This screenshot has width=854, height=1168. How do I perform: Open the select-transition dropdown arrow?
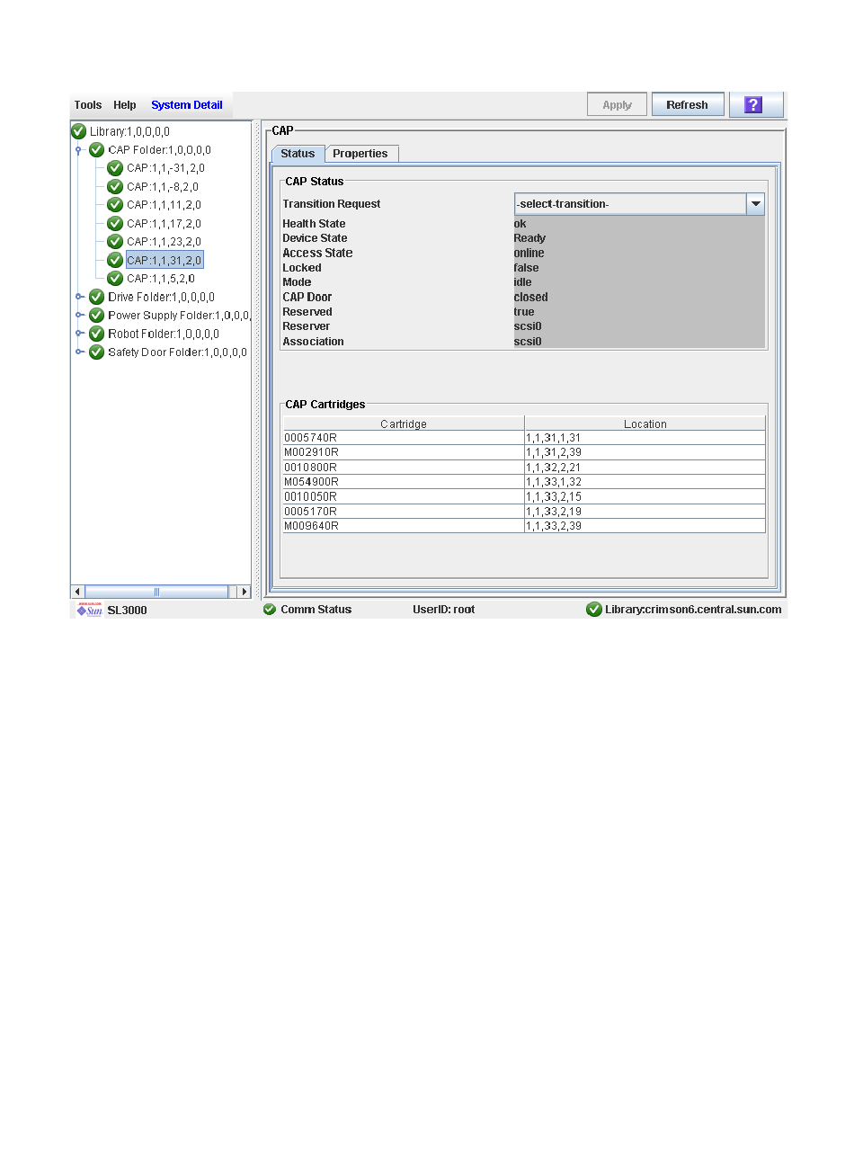click(x=755, y=204)
